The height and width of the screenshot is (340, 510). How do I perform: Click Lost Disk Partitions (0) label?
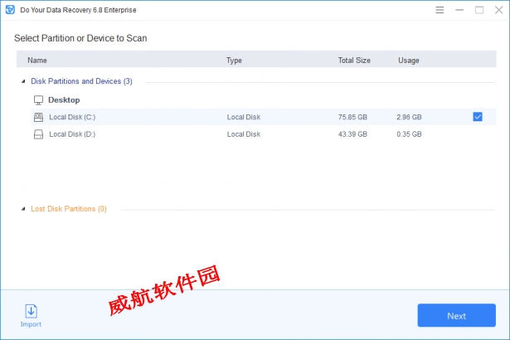click(x=69, y=209)
